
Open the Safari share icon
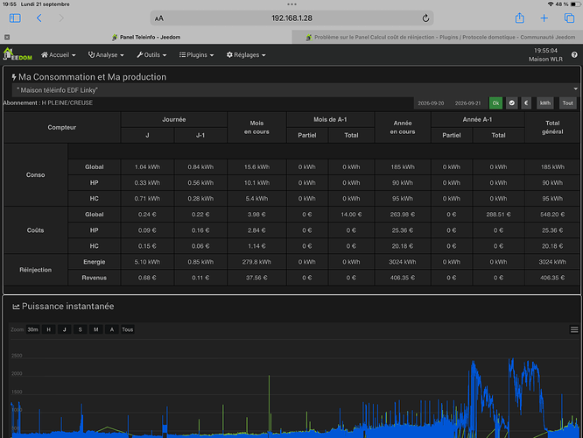pyautogui.click(x=519, y=18)
